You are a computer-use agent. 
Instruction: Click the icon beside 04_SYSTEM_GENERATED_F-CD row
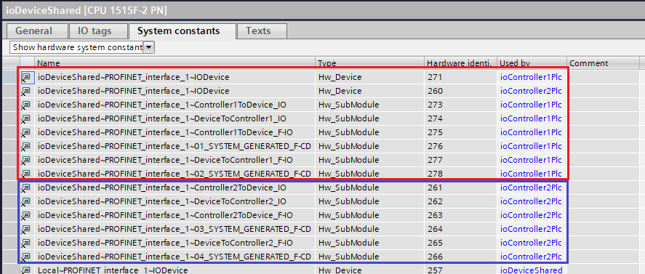click(27, 257)
